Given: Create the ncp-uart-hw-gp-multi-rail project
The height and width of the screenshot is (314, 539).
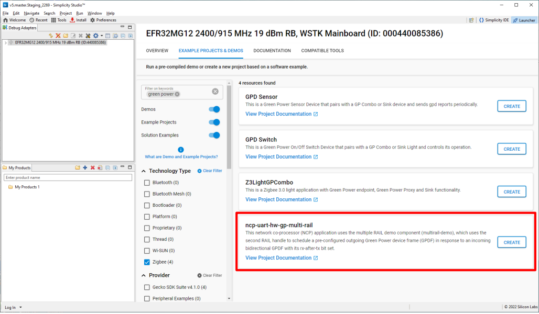Looking at the screenshot, I should click(511, 242).
